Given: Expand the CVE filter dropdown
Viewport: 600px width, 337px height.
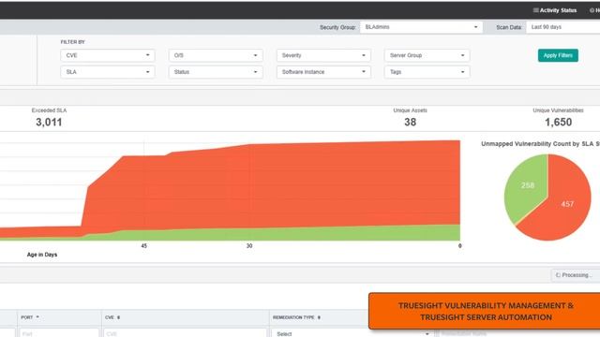Looking at the screenshot, I should [x=108, y=55].
